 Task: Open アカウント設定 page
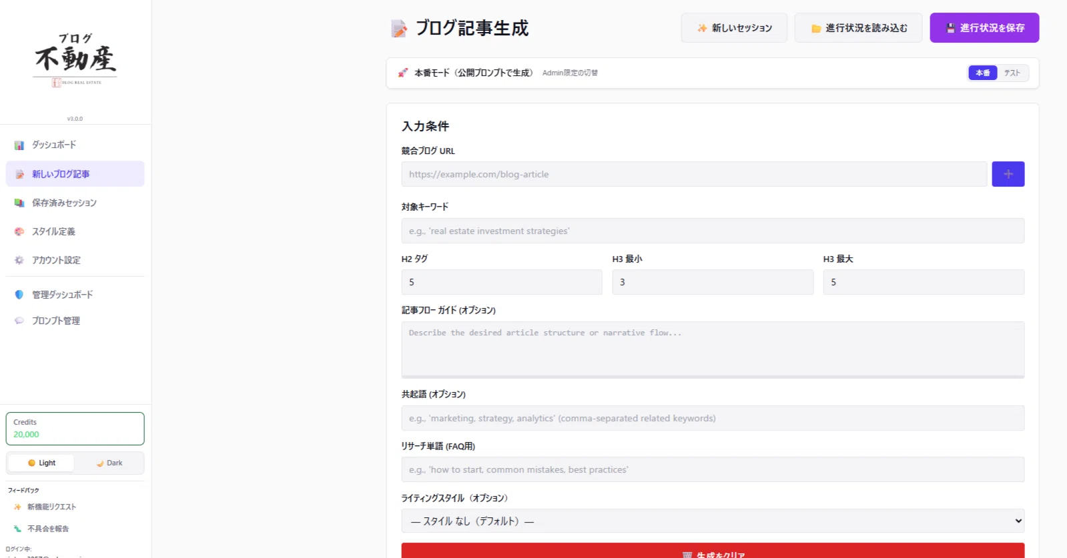coord(75,260)
